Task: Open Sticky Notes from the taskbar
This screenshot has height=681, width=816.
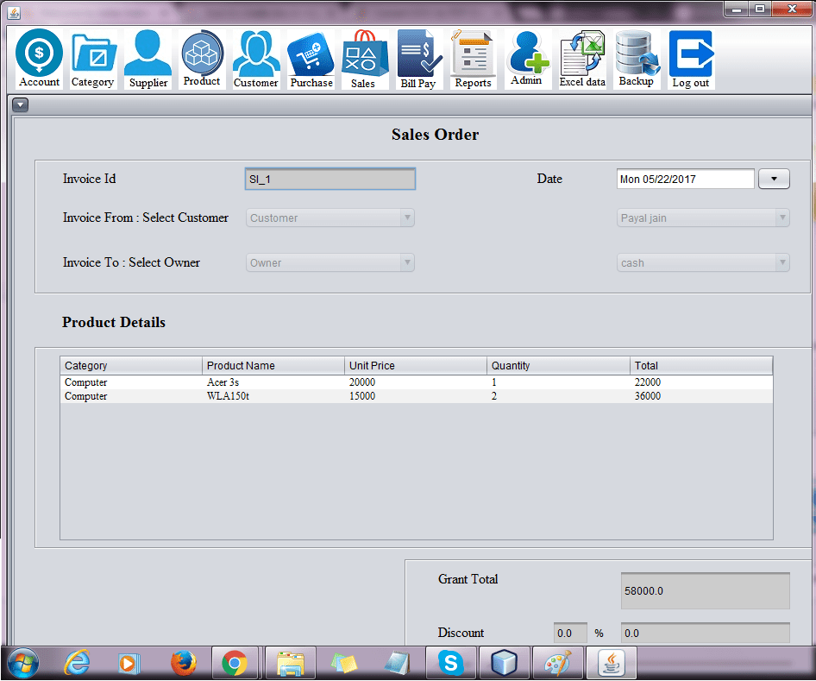Action: pyautogui.click(x=344, y=663)
